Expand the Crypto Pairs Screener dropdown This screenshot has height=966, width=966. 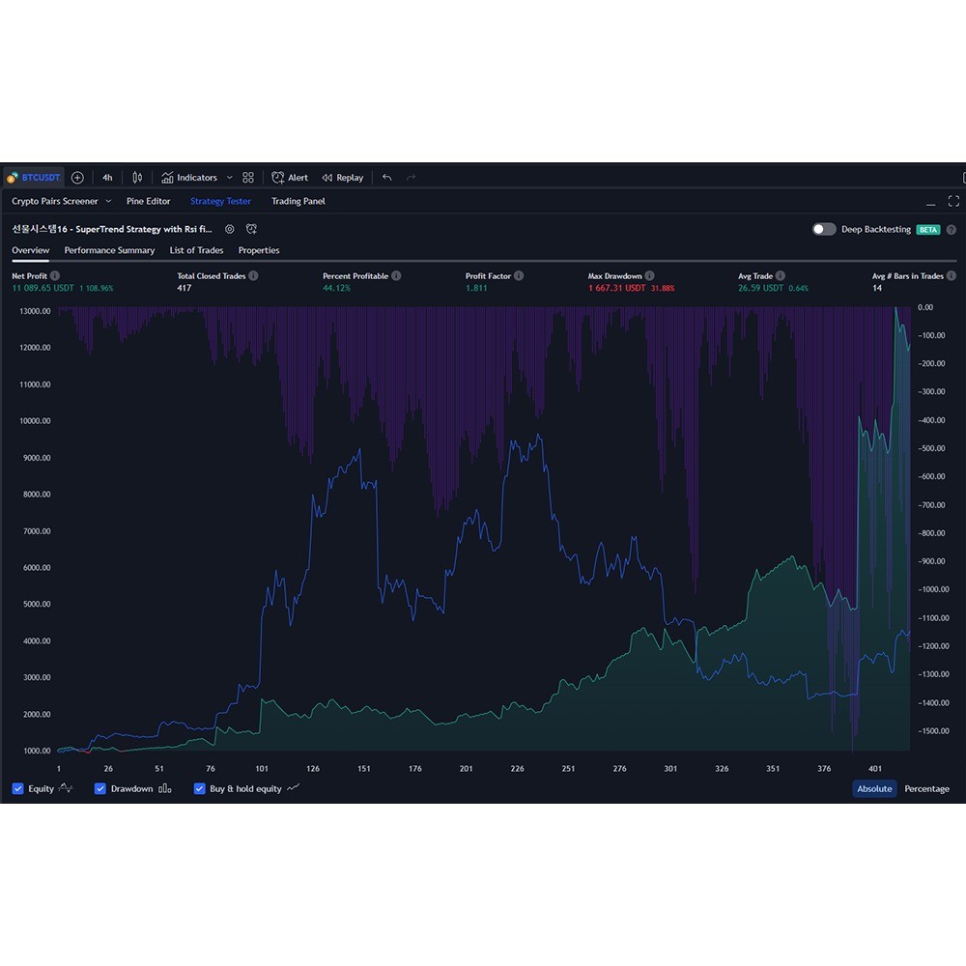pyautogui.click(x=107, y=201)
